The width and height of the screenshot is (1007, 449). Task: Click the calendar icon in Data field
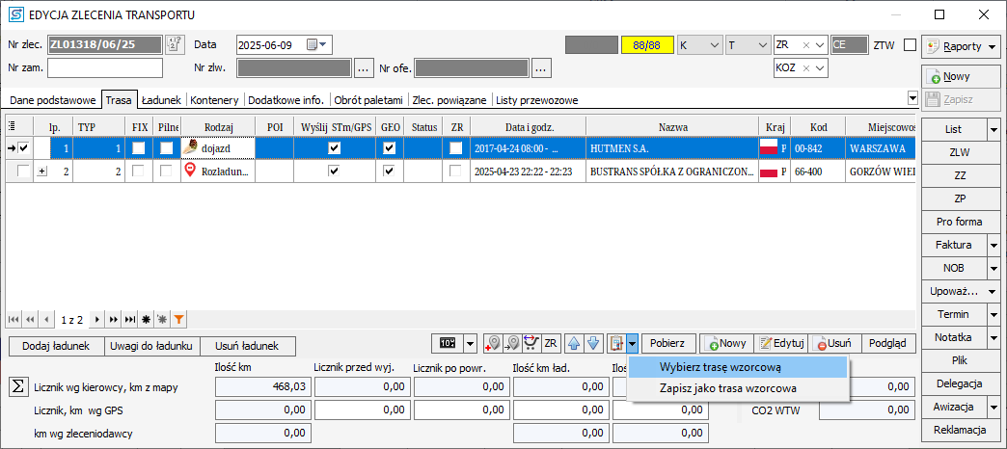(313, 44)
